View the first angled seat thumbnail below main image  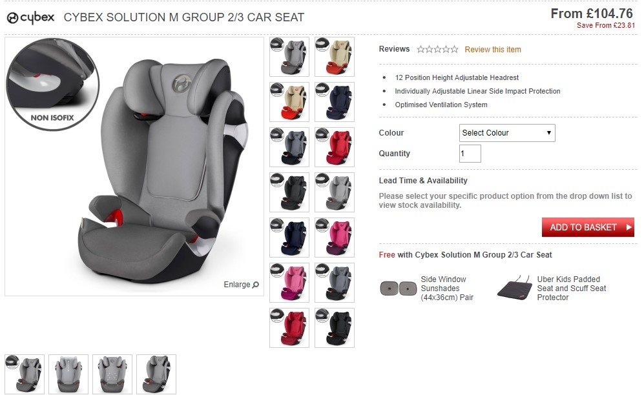pos(25,374)
